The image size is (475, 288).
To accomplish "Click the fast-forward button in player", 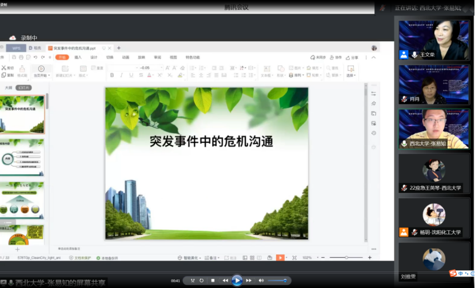I will coord(249,281).
